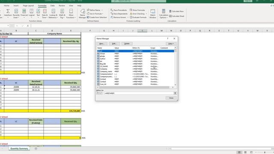The height and width of the screenshot is (154, 274).
Task: Toggle Show Formulas
Action: 137,10
